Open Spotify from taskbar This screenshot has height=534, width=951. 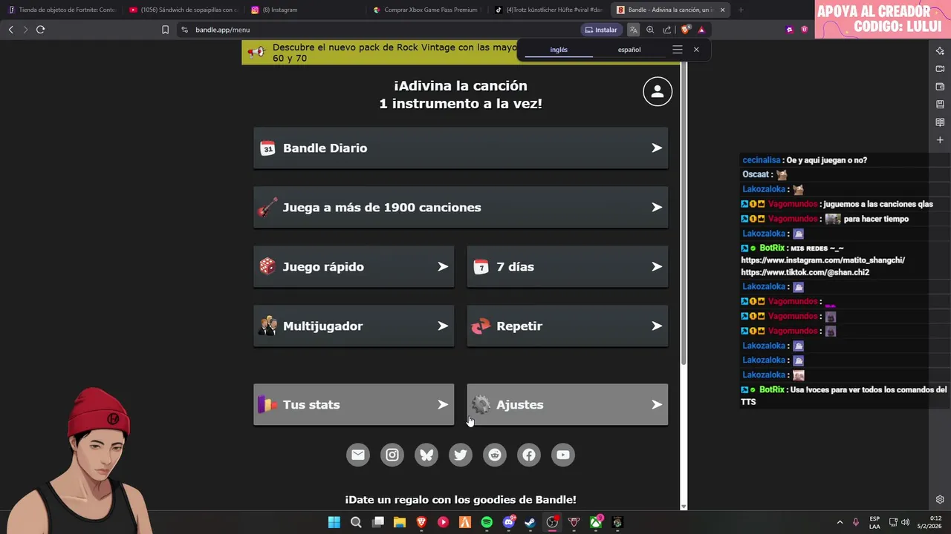[x=487, y=522]
